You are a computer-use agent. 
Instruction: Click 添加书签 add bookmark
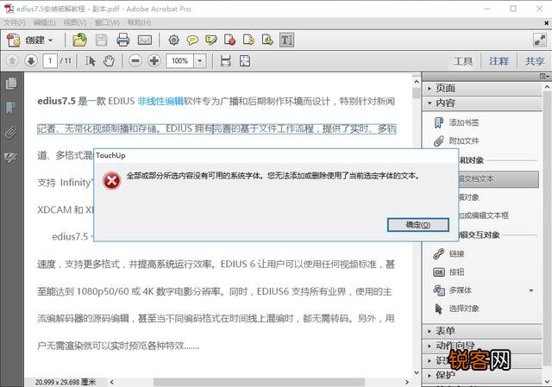pyautogui.click(x=456, y=122)
